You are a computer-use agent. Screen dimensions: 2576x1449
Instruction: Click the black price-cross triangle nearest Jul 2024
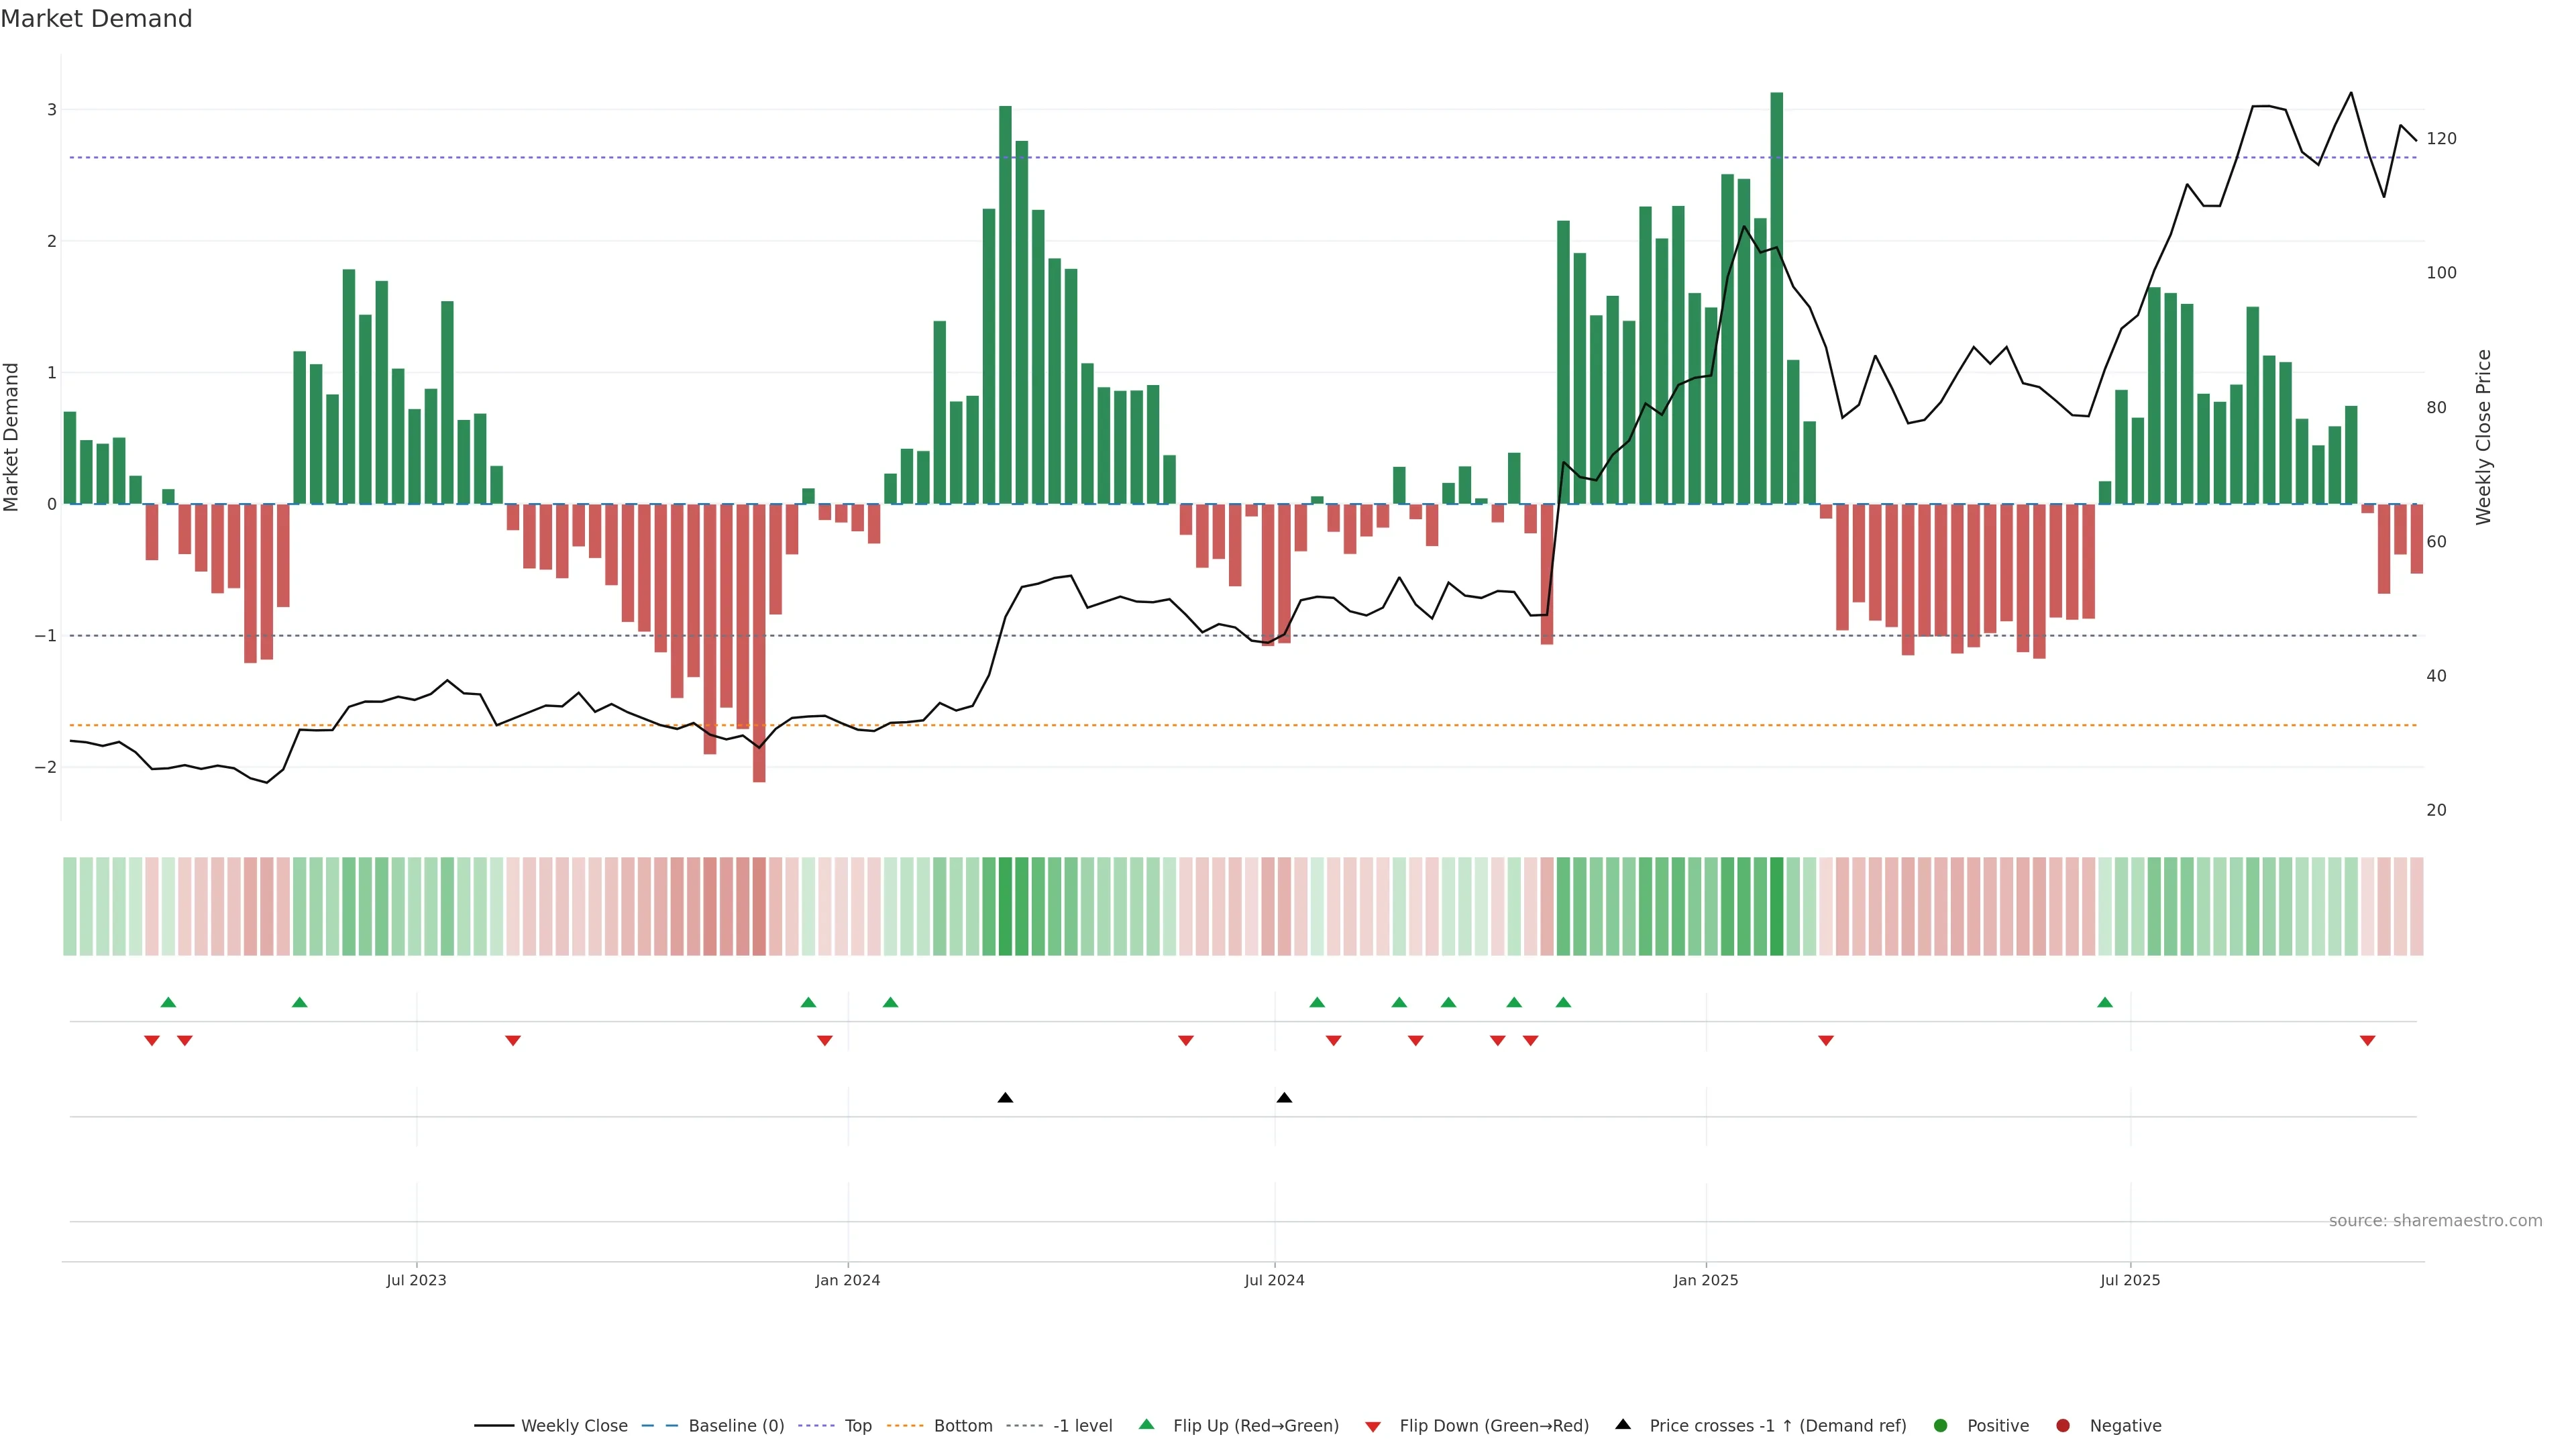(1284, 1098)
